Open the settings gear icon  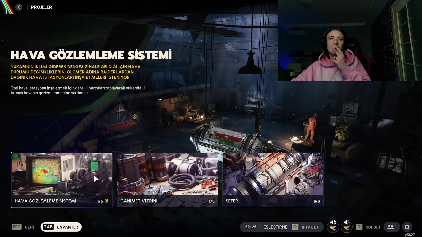pos(407,227)
